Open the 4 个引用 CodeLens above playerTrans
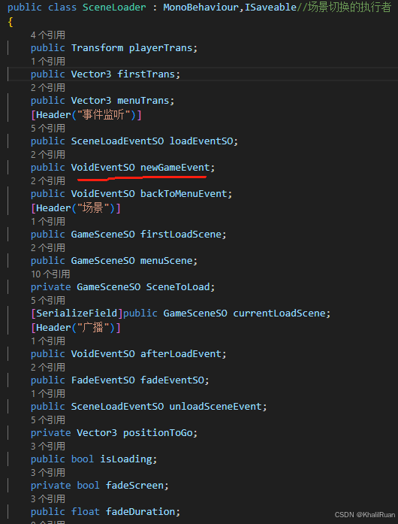The width and height of the screenshot is (398, 524). [48, 35]
